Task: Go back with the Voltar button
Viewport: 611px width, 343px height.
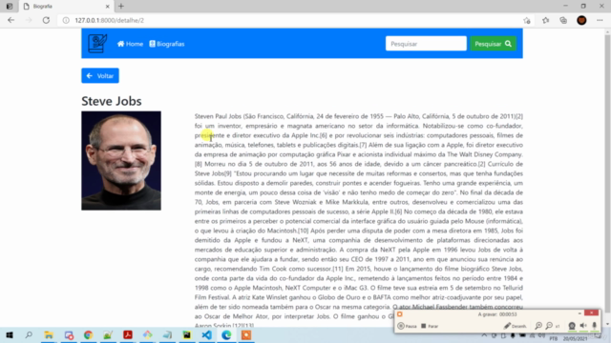Action: click(100, 75)
